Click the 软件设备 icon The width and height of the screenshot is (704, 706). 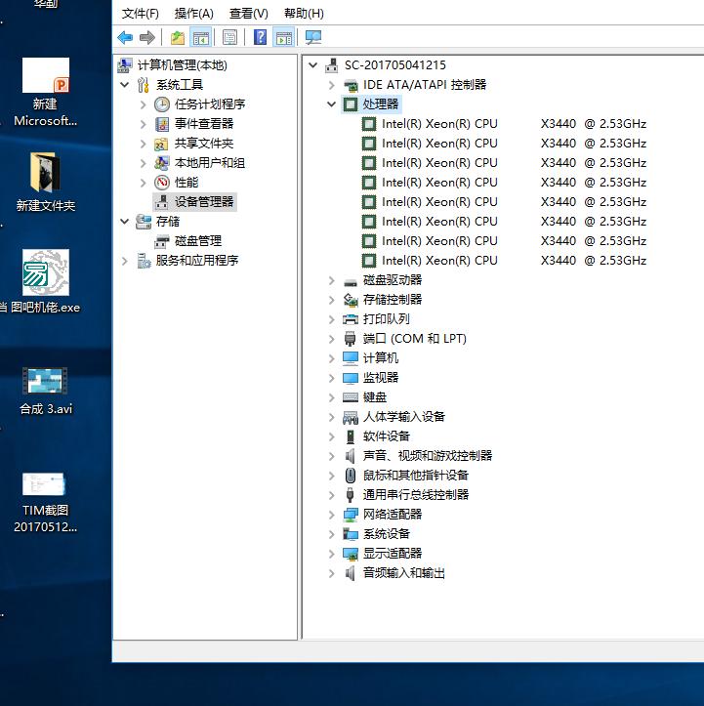pos(351,436)
